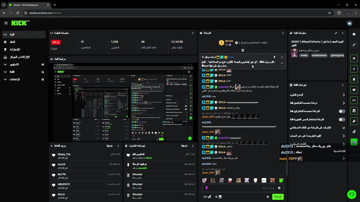Open slow mode settings chevron
Viewport: 360px width, 202px height.
[x=343, y=95]
